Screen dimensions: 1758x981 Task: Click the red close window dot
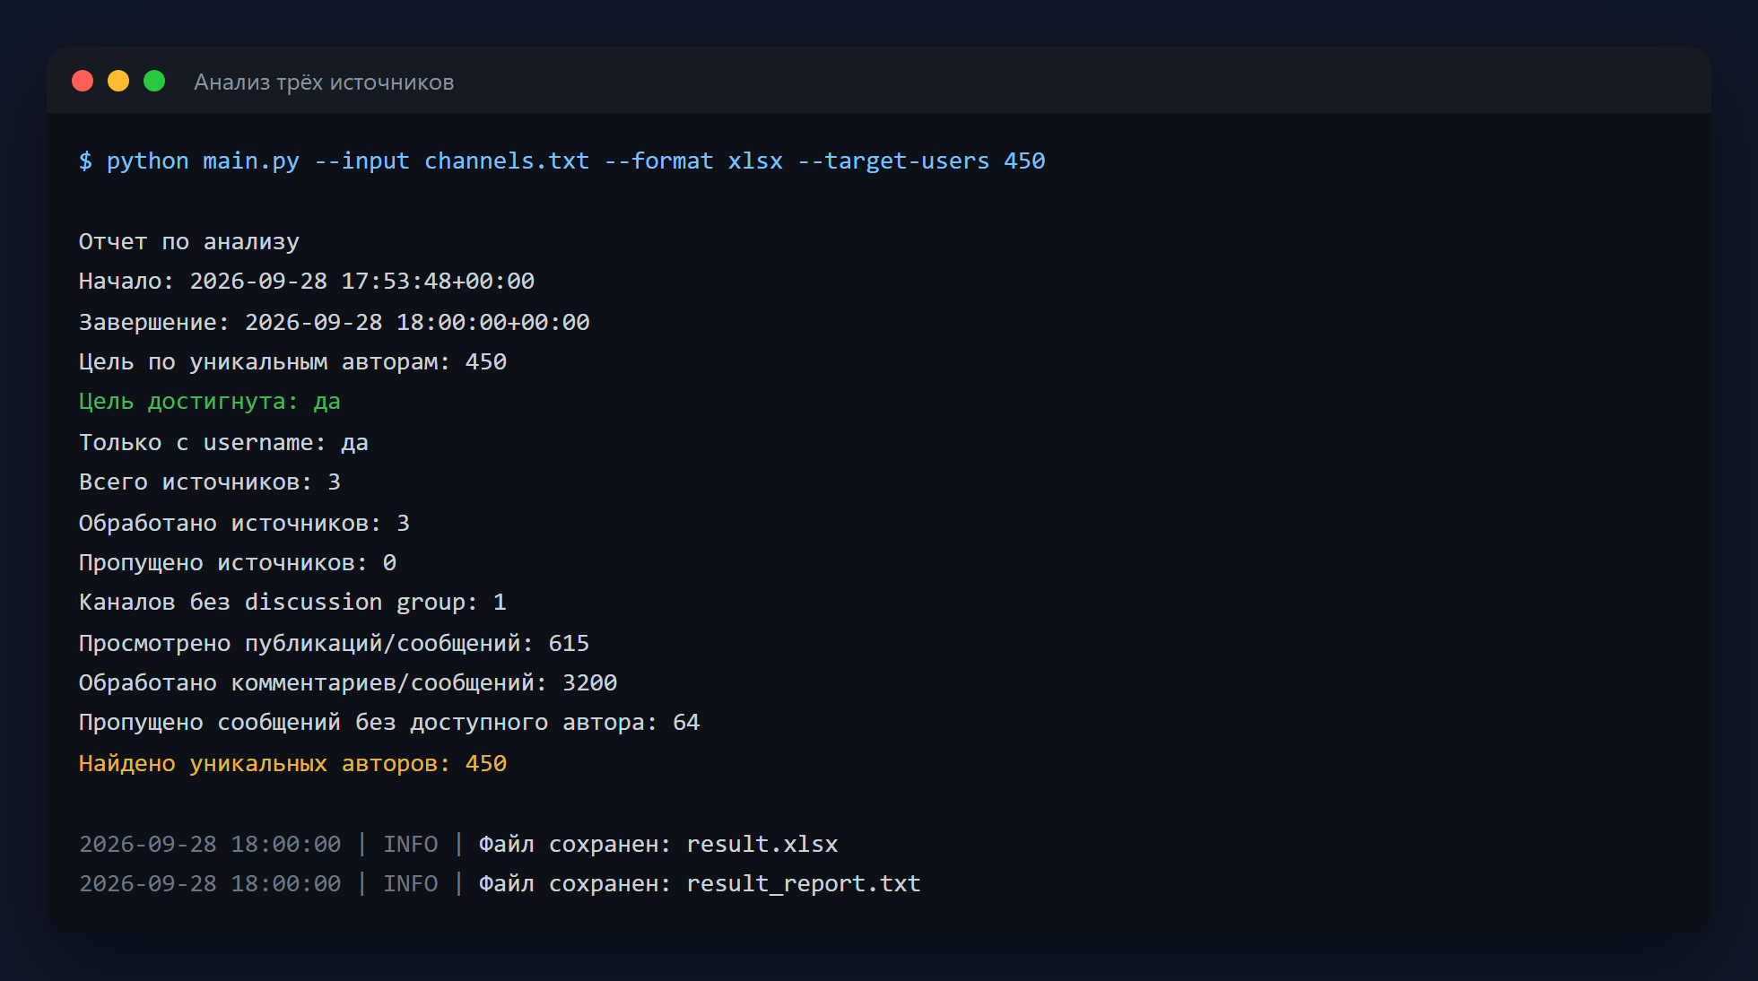tap(83, 82)
